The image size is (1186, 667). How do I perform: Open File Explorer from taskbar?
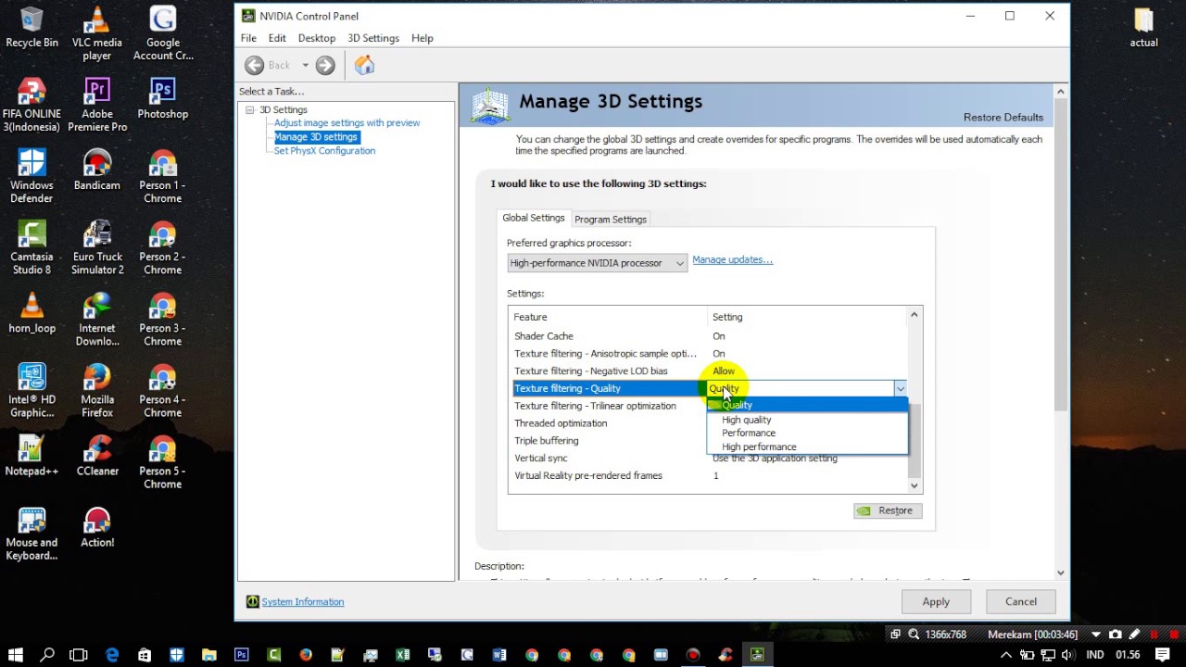click(208, 655)
